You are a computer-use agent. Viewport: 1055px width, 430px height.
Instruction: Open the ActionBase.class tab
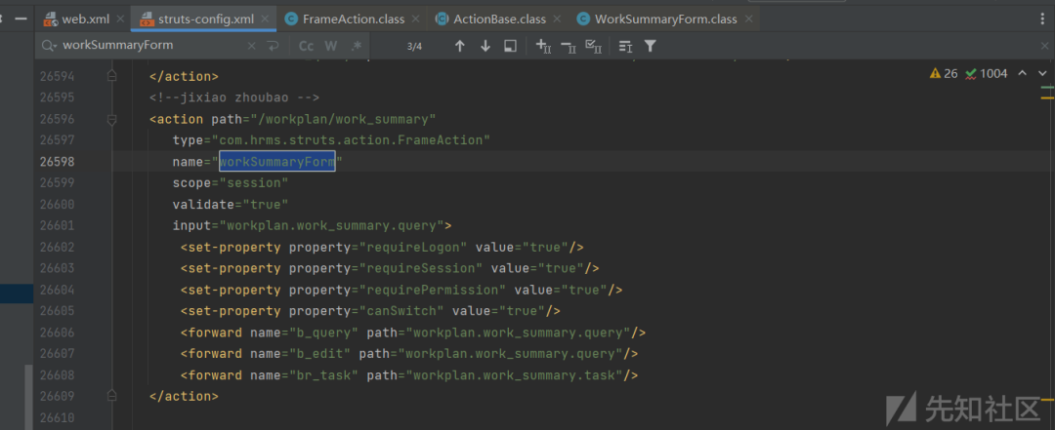coord(498,19)
